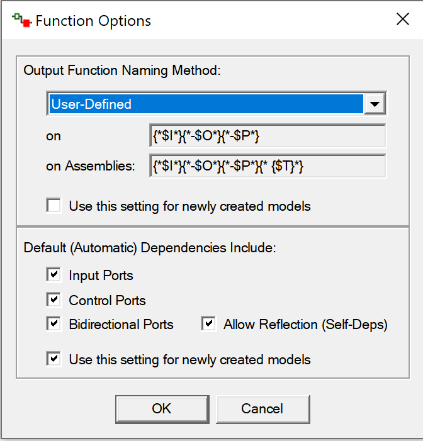Close the Function Options dialog
The image size is (423, 441).
[x=403, y=19]
